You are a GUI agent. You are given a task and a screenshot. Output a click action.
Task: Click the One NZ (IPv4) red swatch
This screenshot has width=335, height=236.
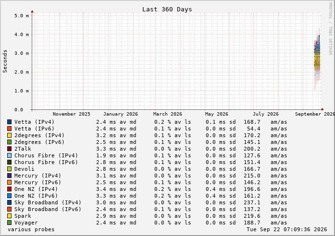(10, 189)
